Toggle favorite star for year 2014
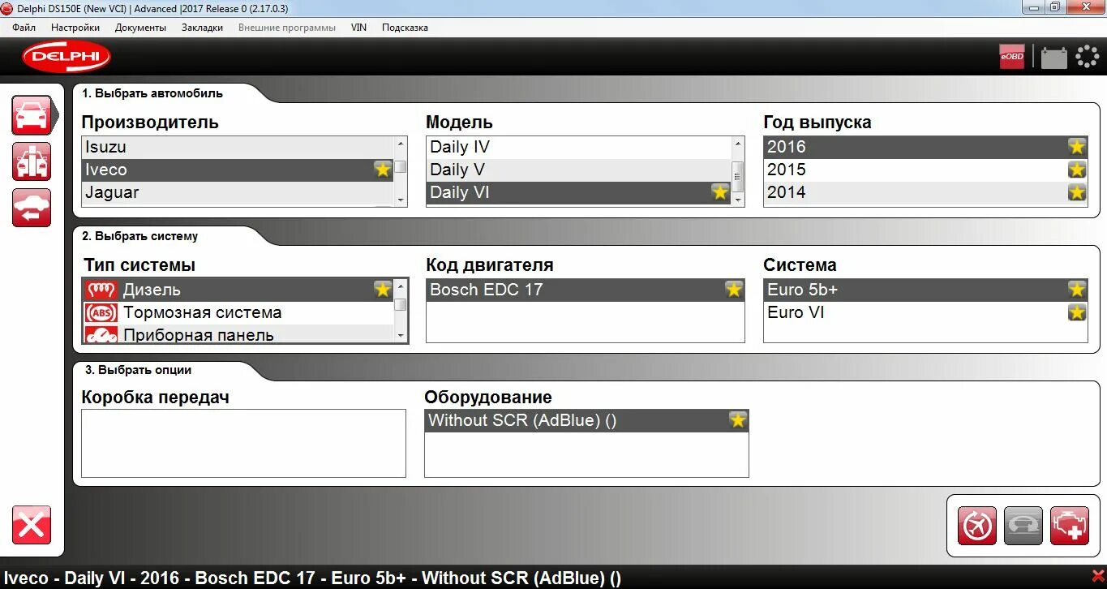This screenshot has height=589, width=1107. coord(1077,192)
